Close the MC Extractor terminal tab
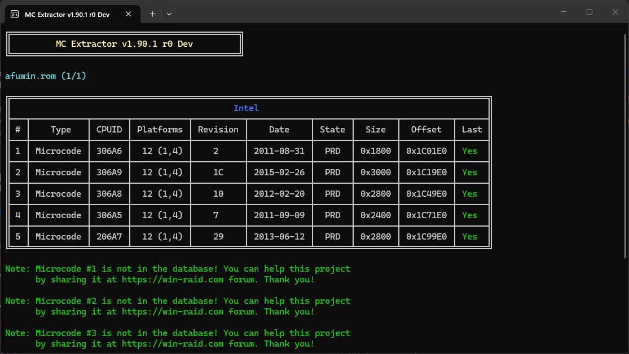The image size is (629, 354). tap(129, 14)
